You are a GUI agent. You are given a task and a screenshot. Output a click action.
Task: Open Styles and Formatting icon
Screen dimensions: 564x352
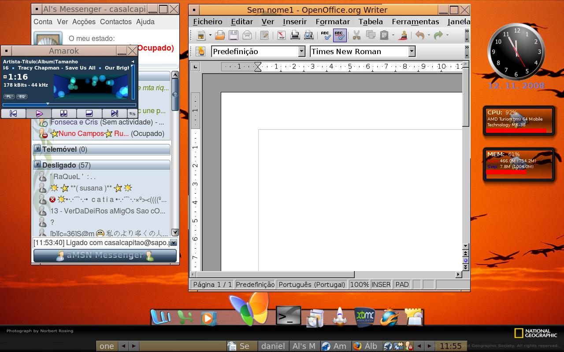200,51
